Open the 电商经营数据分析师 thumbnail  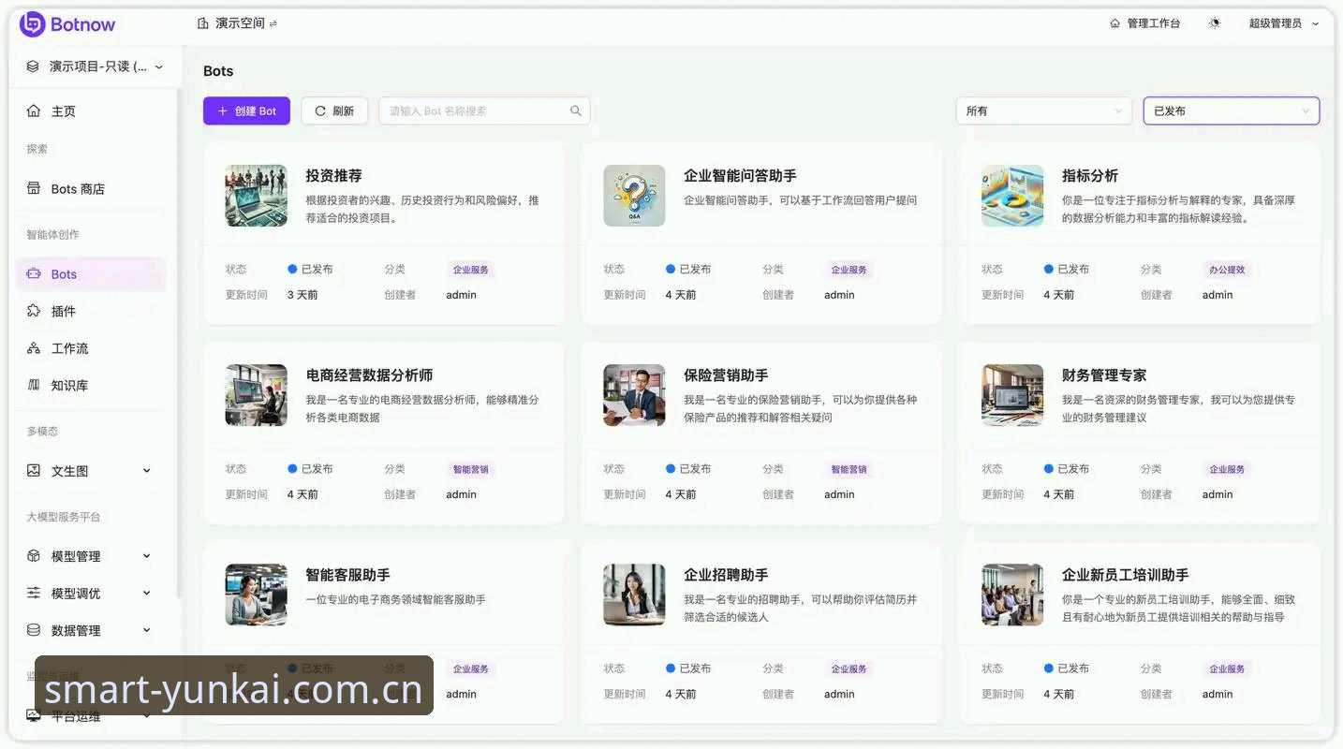(257, 395)
